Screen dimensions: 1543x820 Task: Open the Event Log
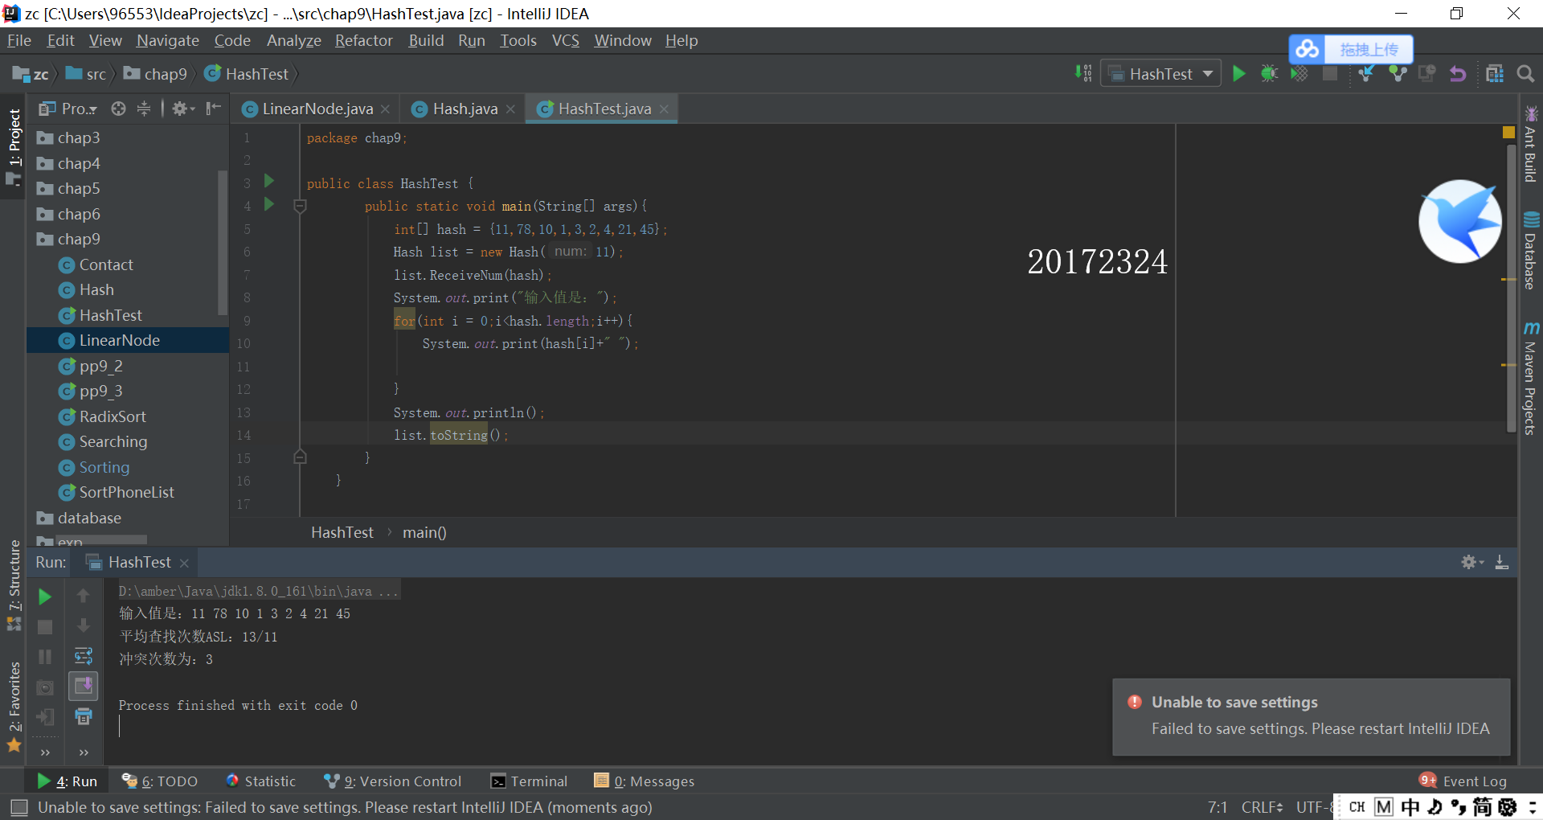[1463, 781]
